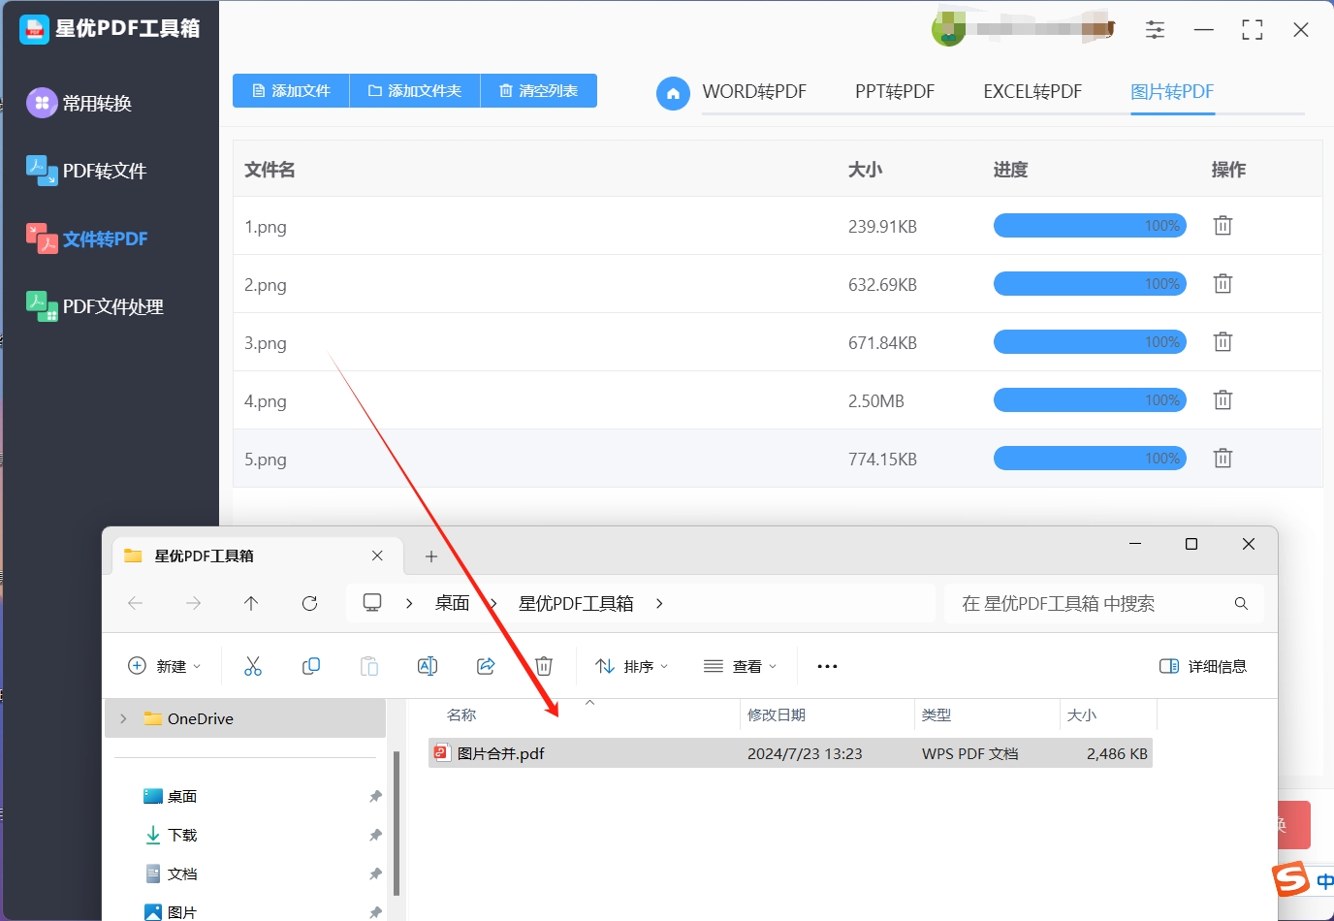Open the 常用转换 sidebar section

(79, 103)
